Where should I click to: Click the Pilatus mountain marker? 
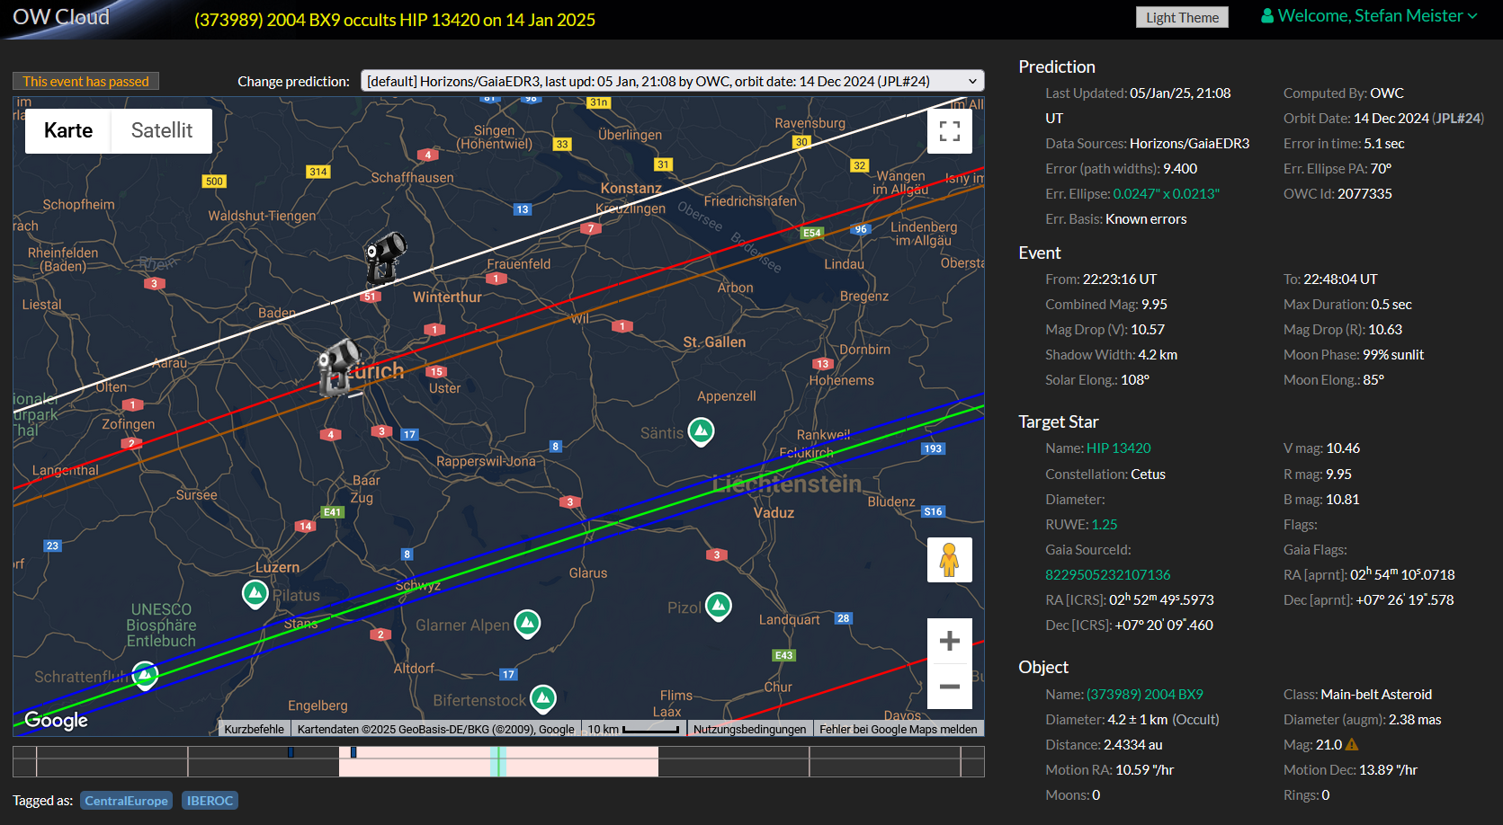pyautogui.click(x=255, y=594)
